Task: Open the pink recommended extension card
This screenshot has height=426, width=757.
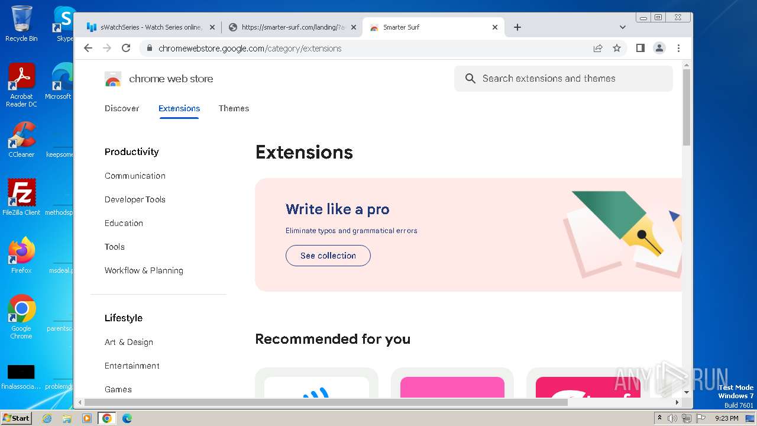Action: (452, 383)
